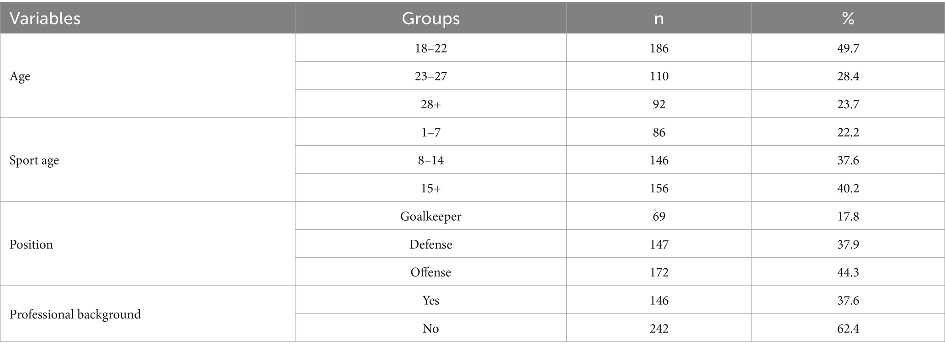Select the Position row label
945x350 pixels.
click(x=31, y=244)
